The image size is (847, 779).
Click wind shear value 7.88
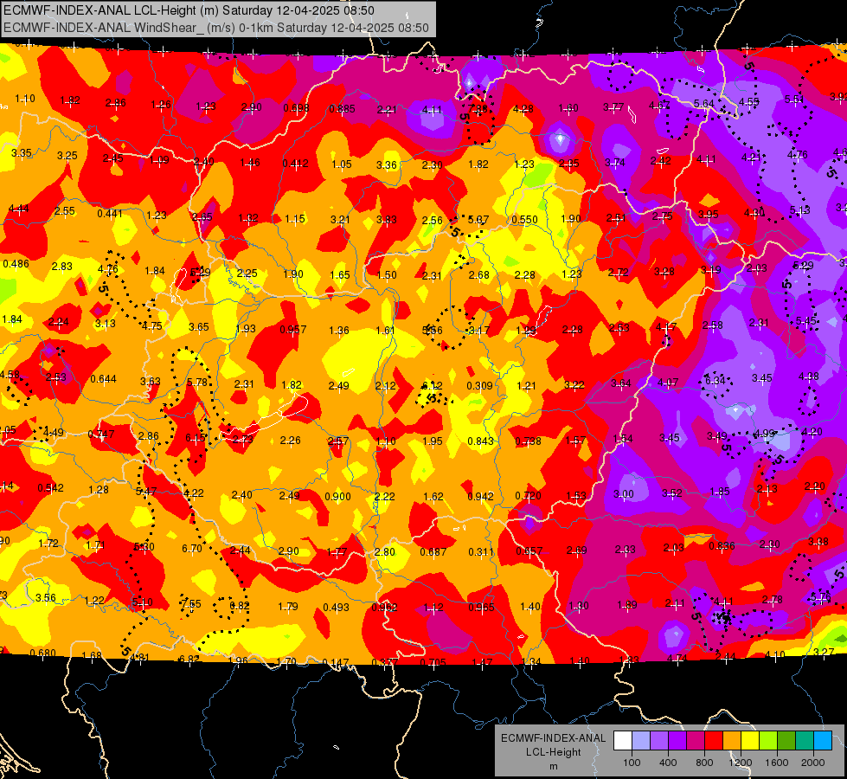click(478, 109)
